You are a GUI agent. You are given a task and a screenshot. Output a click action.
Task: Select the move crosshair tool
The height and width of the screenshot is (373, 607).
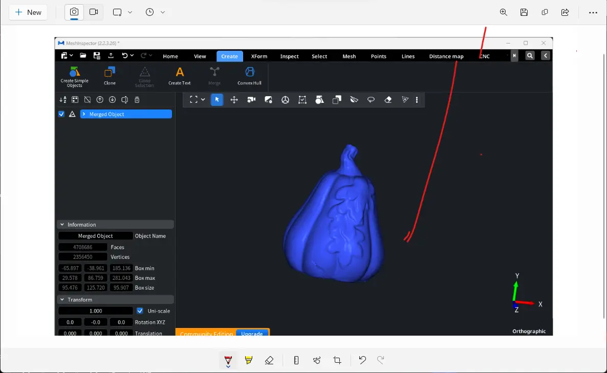(x=234, y=100)
